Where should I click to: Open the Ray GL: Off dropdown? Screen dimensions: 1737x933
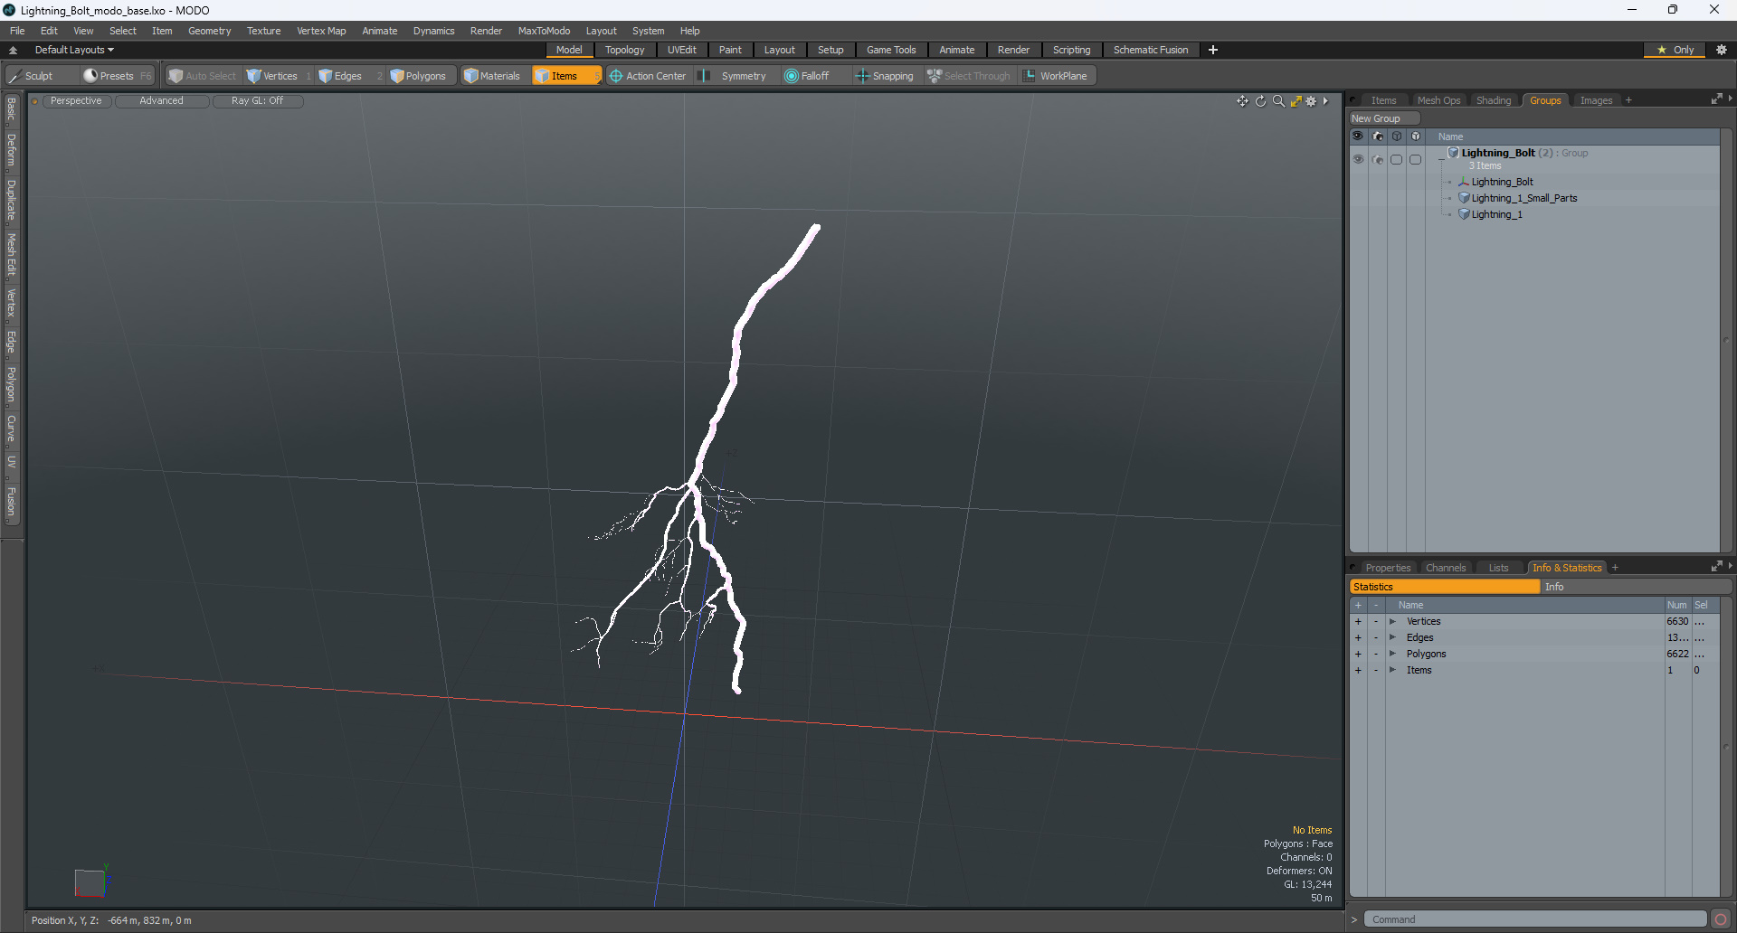(257, 100)
